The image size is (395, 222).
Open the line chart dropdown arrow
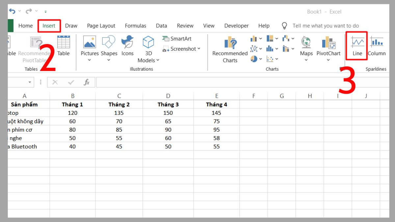pyautogui.click(x=261, y=49)
